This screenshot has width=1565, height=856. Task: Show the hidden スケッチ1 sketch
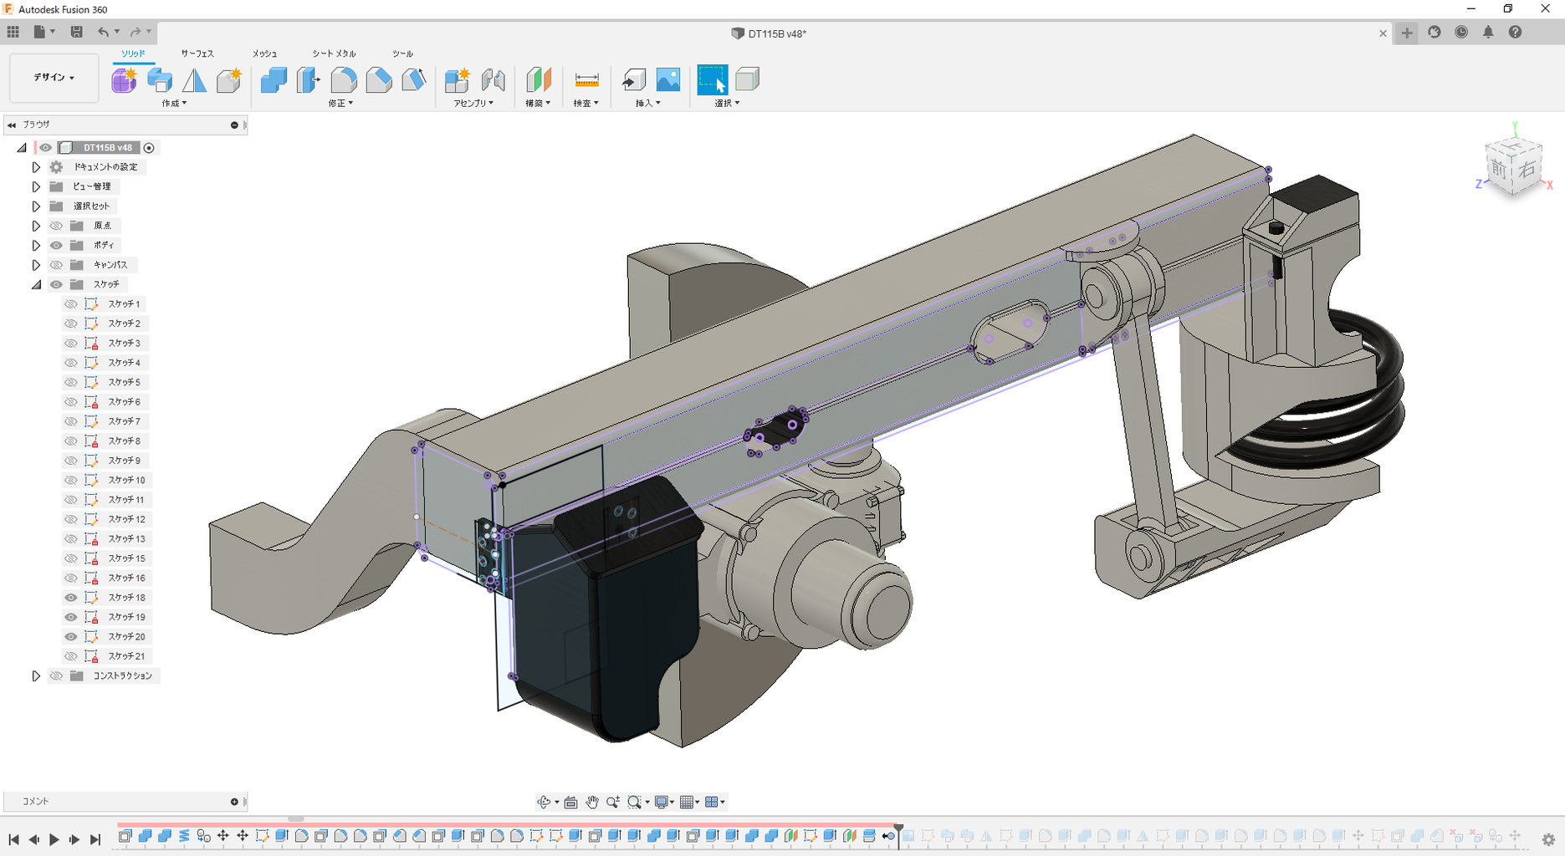71,304
